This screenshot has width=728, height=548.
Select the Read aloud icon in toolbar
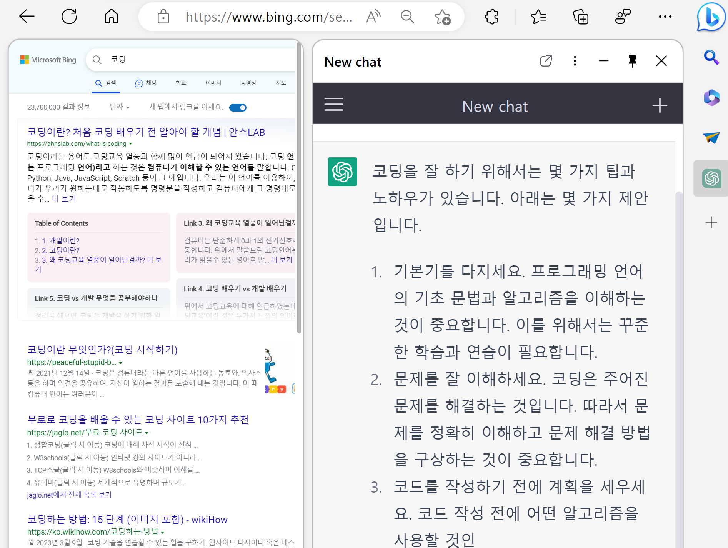point(373,17)
